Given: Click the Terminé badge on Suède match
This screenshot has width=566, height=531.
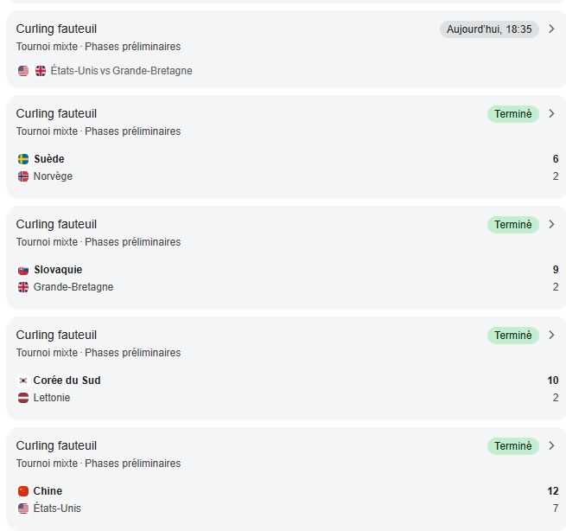Looking at the screenshot, I should tap(512, 114).
